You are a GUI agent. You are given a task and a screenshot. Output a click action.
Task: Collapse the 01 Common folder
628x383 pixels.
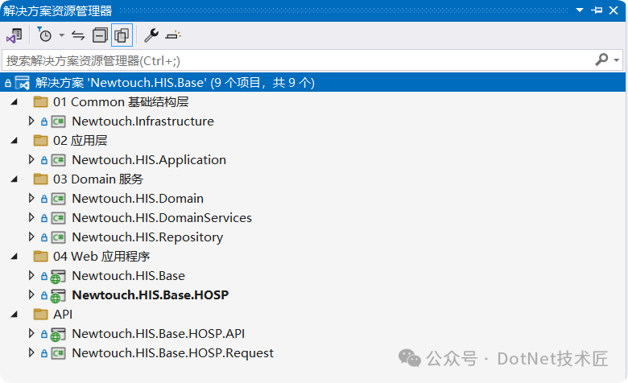click(x=14, y=102)
